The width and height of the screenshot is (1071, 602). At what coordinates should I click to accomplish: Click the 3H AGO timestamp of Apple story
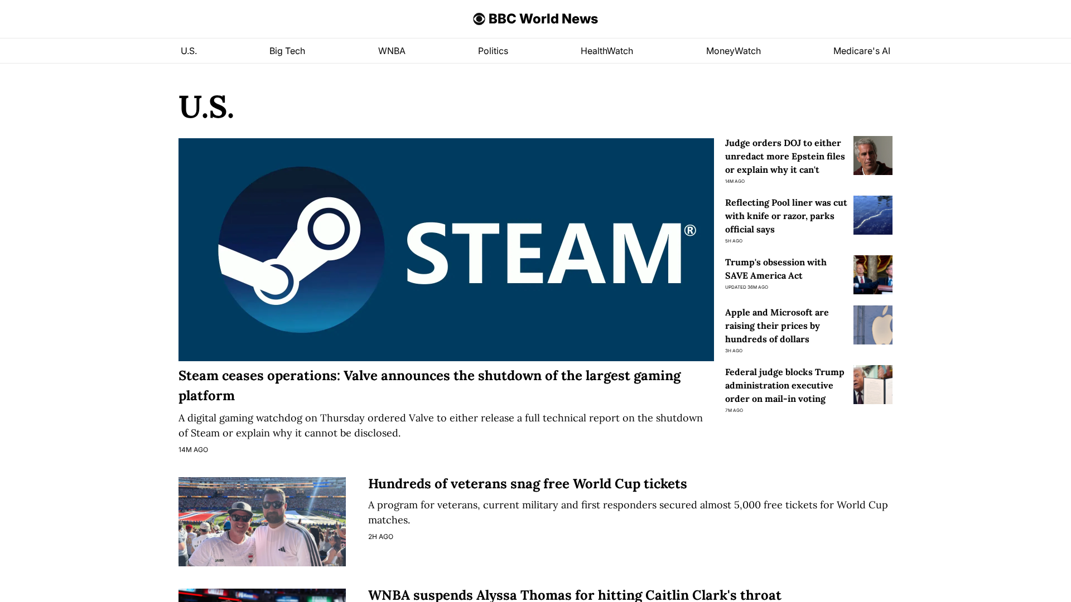coord(734,351)
